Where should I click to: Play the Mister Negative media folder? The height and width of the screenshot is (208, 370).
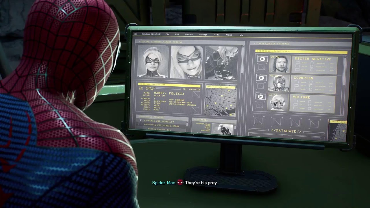262,59
